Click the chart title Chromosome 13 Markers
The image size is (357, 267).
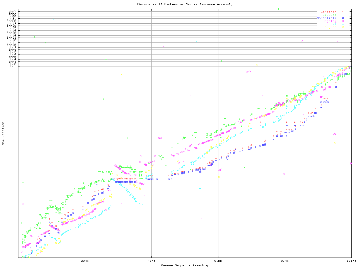coord(185,4)
